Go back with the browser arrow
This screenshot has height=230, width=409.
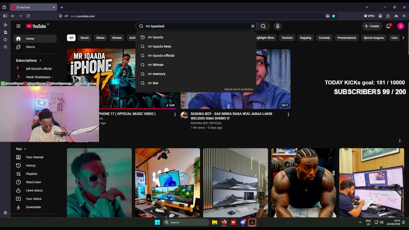[x=13, y=16]
